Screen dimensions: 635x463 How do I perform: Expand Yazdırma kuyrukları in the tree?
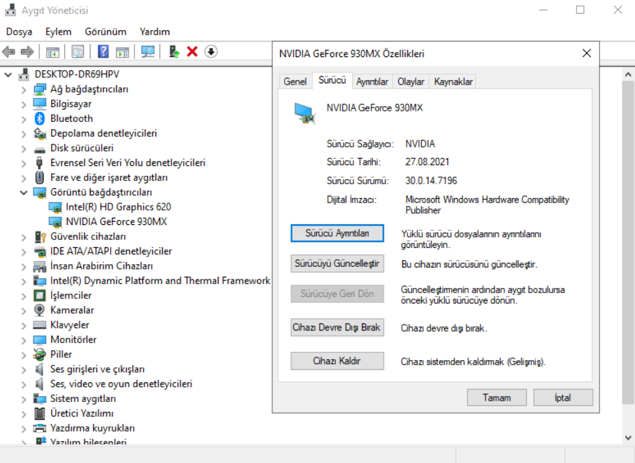click(24, 428)
